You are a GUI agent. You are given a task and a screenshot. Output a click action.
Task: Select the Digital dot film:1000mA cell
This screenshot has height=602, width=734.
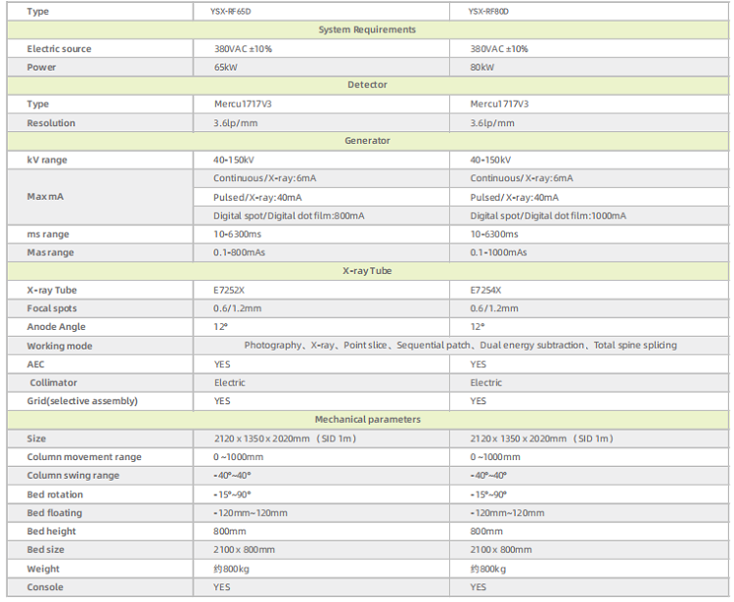548,215
